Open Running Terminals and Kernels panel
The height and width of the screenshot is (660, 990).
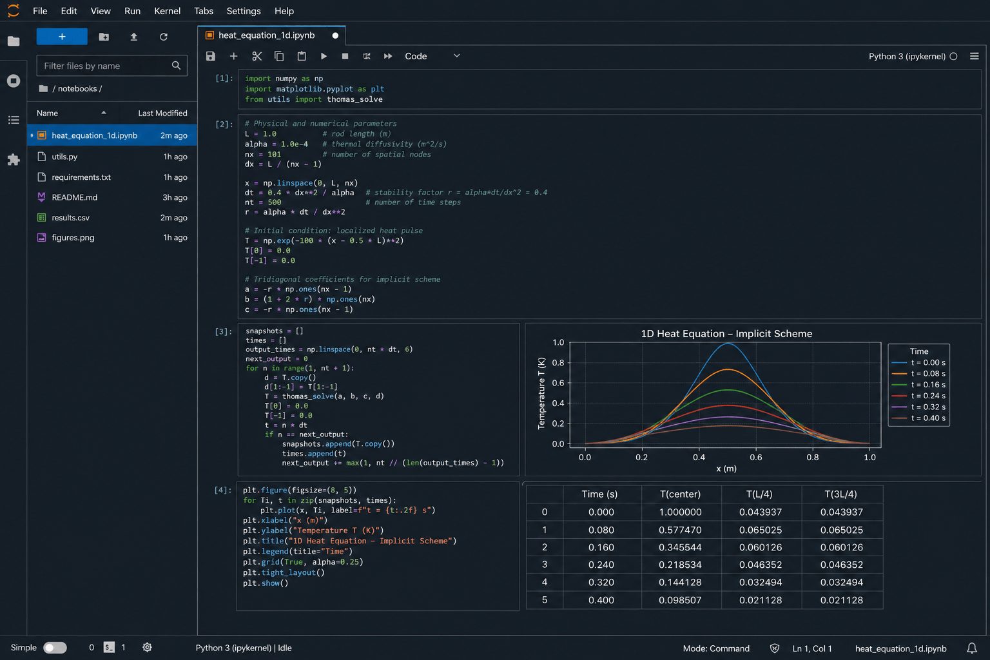(14, 81)
